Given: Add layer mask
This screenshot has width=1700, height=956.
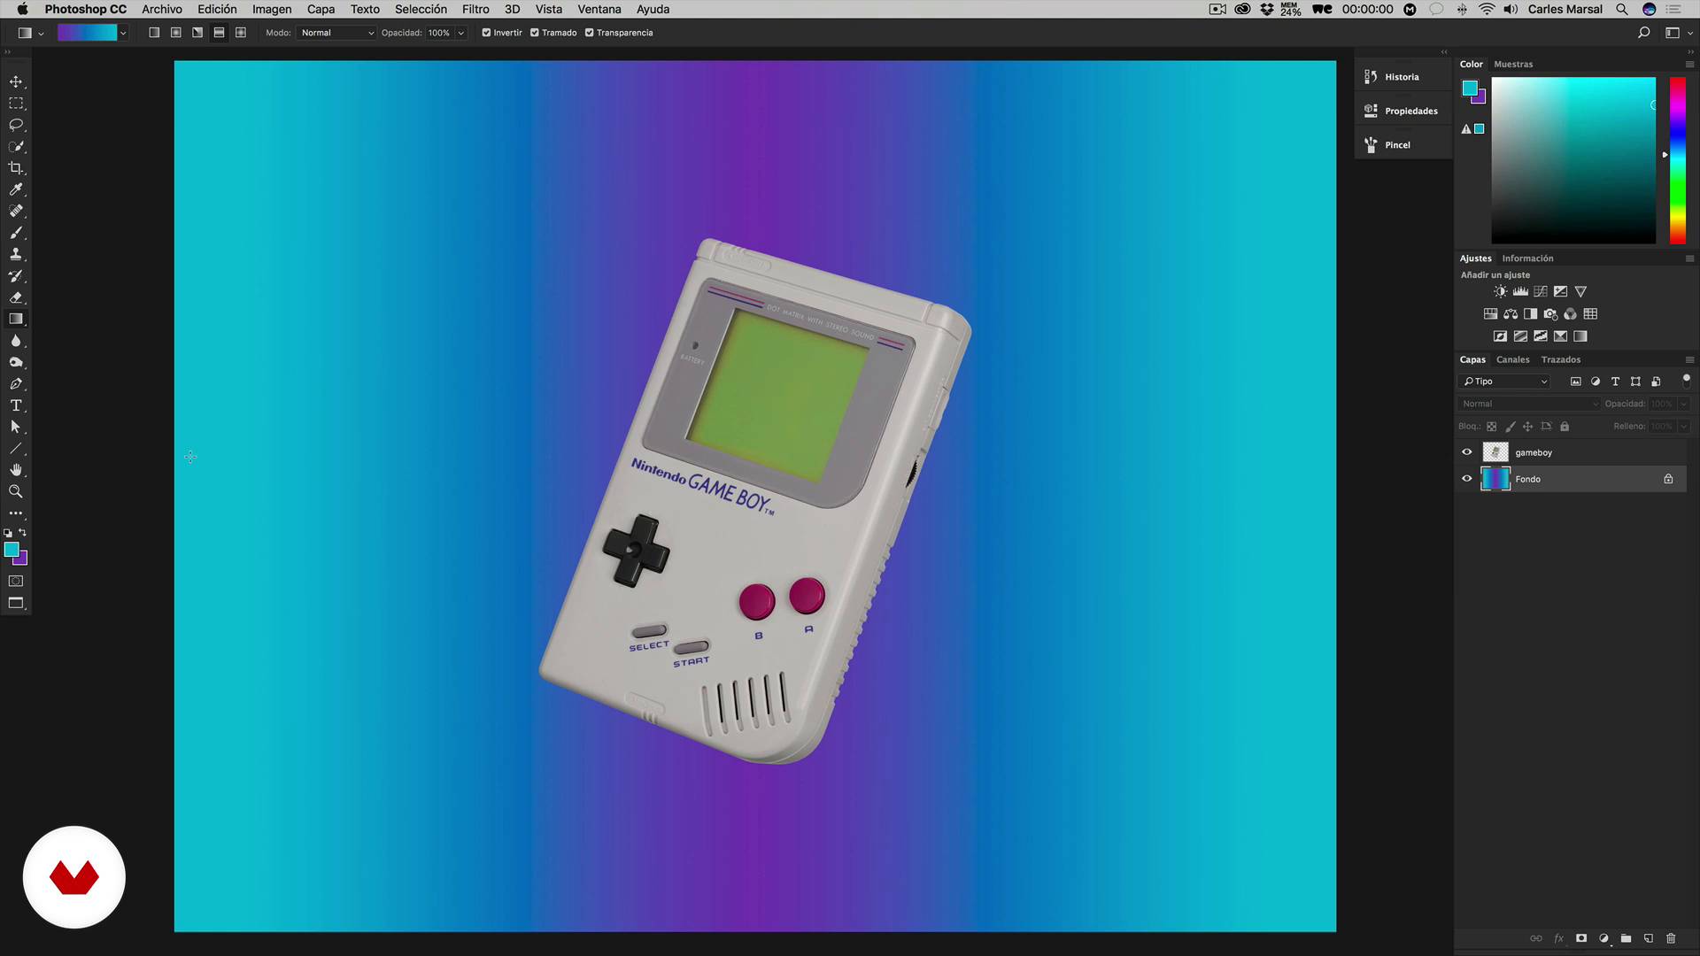Looking at the screenshot, I should [x=1581, y=938].
